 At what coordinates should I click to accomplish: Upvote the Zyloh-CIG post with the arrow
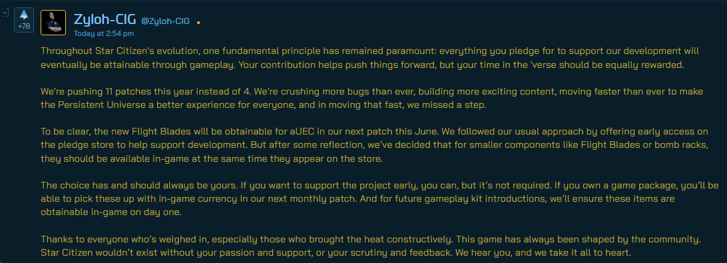pyautogui.click(x=24, y=15)
